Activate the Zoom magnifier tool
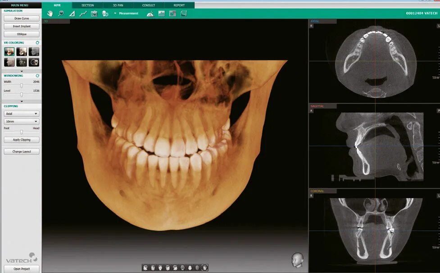Viewport: 440px width, 273px height. coord(60,14)
